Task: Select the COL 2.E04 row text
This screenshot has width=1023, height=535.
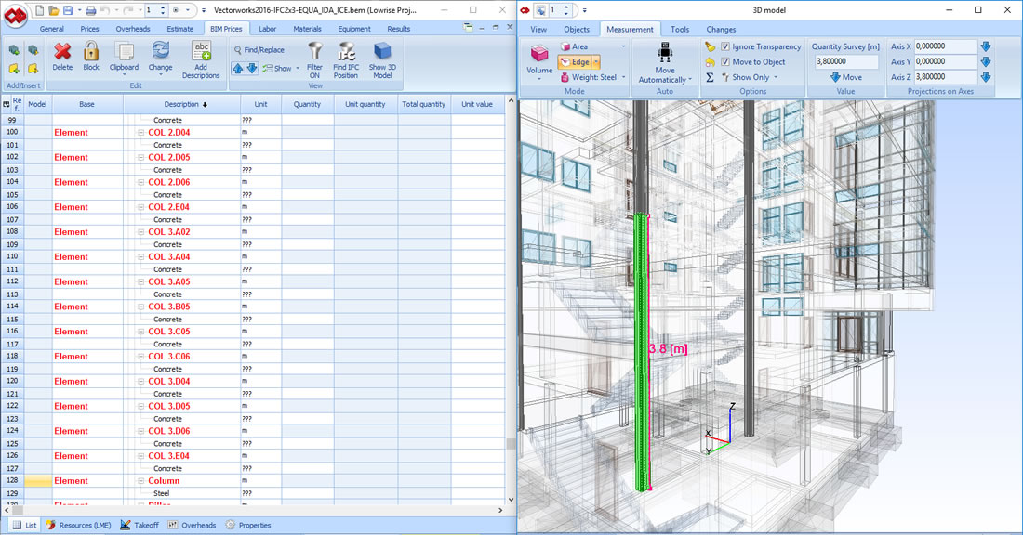Action: coord(169,207)
